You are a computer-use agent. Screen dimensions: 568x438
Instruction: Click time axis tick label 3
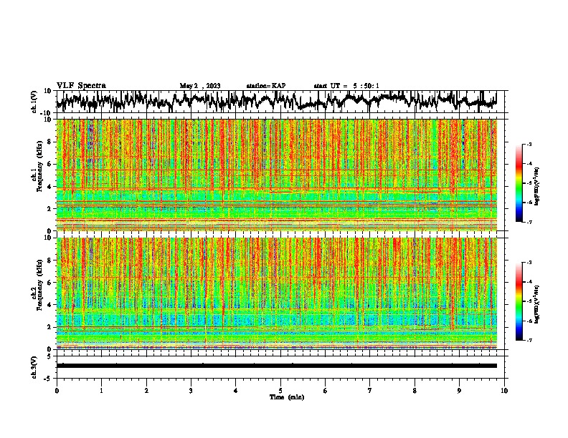pos(191,391)
